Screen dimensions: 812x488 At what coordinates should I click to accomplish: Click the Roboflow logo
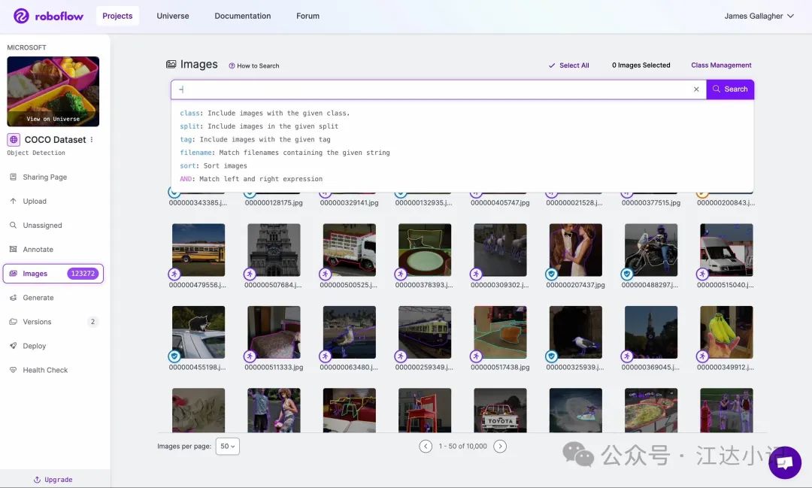click(48, 16)
